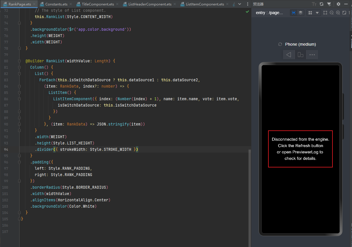Click the green checkmark inspection indicator
This screenshot has height=247, width=352.
[x=247, y=12]
